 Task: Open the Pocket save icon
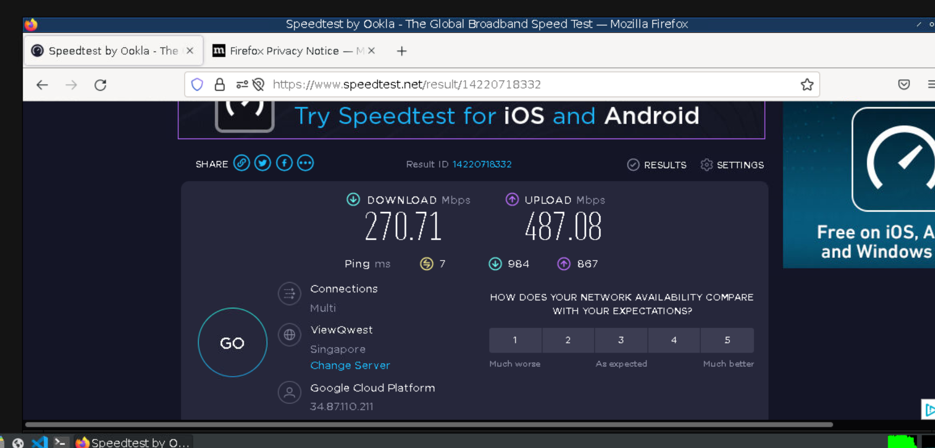904,84
